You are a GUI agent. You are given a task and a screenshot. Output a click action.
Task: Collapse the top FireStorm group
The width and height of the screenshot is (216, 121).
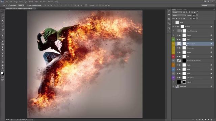click(176, 27)
